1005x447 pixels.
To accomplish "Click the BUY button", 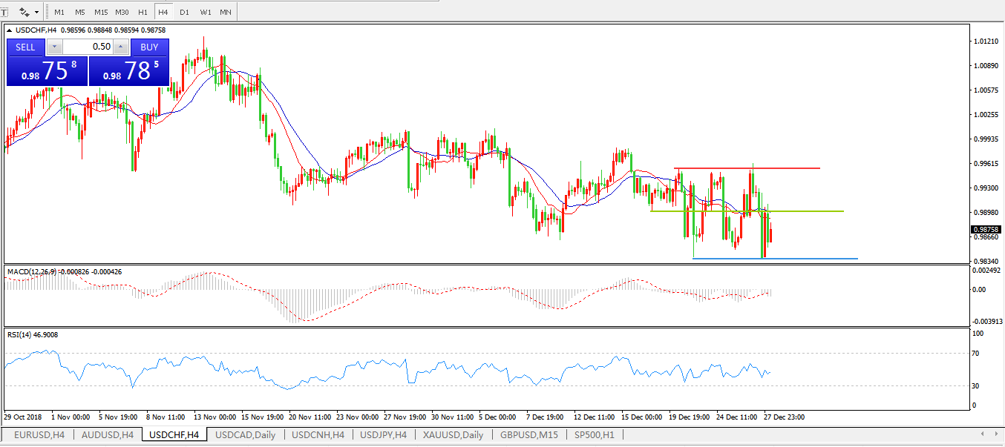I will (149, 47).
